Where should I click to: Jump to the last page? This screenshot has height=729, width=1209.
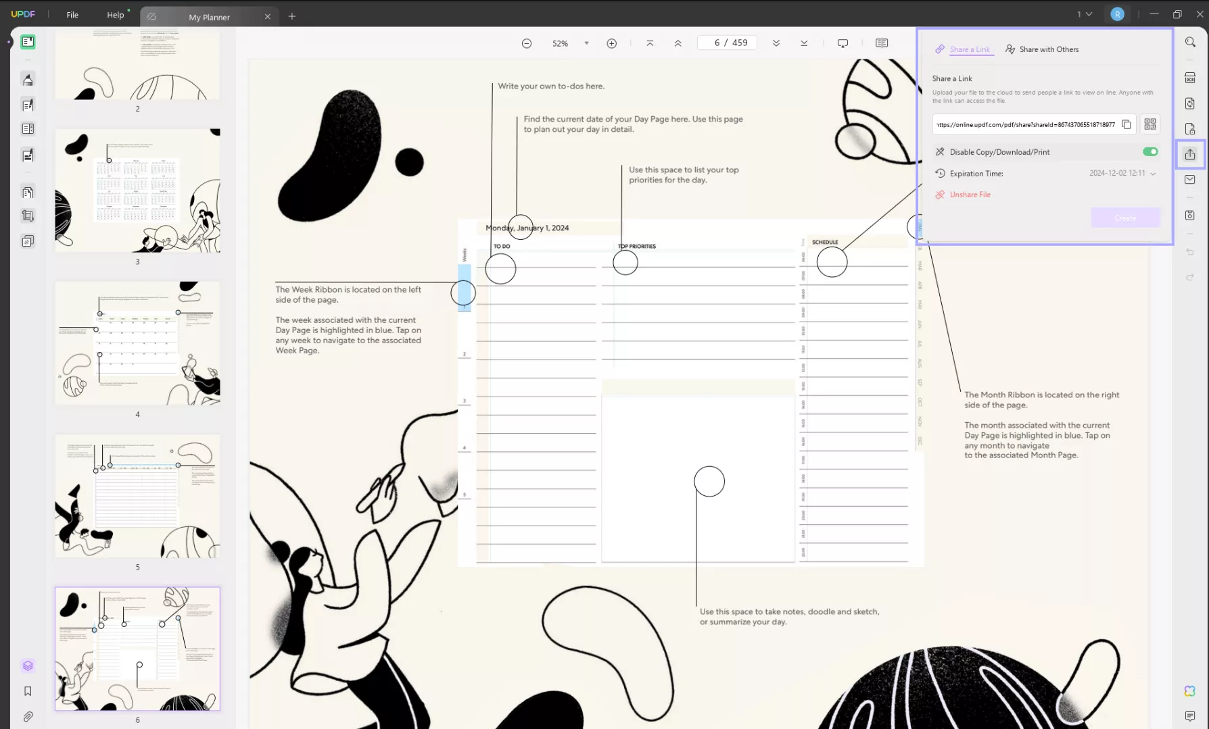(804, 43)
